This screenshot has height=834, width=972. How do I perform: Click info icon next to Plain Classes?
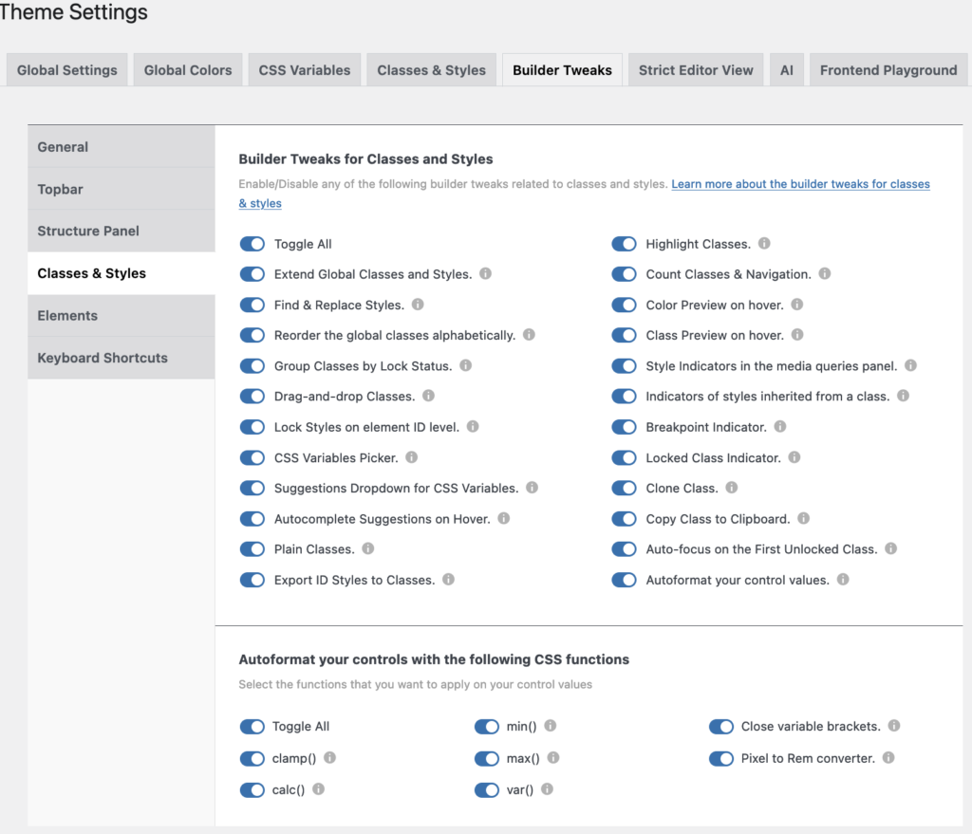(368, 548)
